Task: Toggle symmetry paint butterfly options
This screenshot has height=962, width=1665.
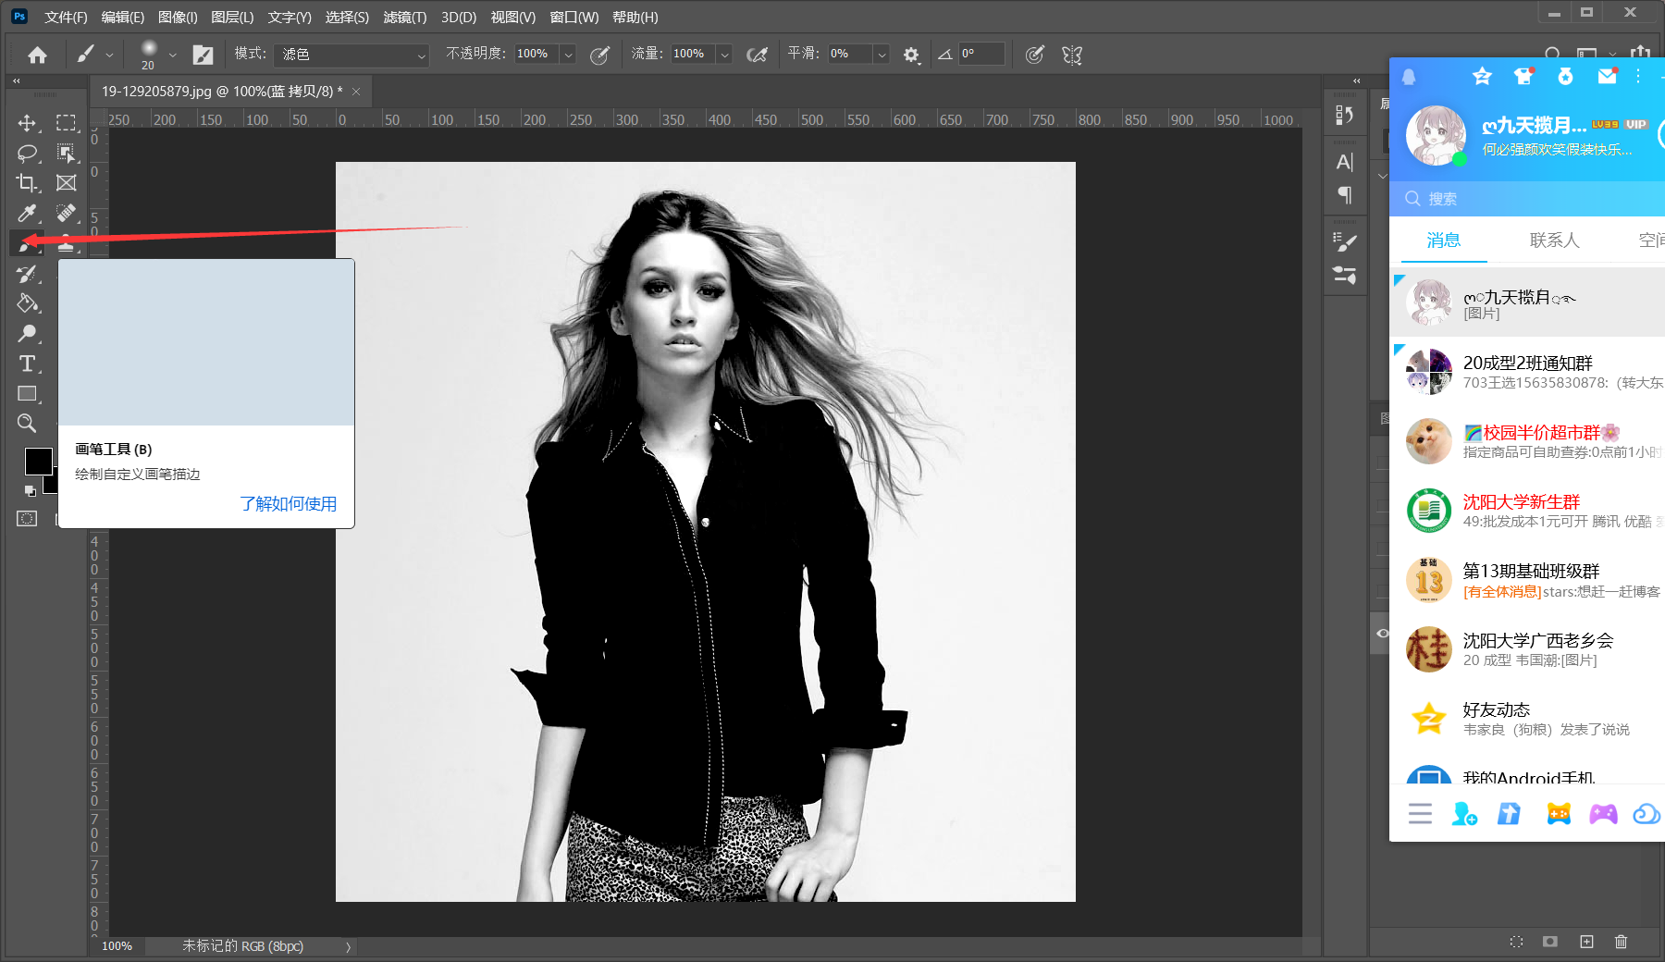Action: click(x=1072, y=55)
